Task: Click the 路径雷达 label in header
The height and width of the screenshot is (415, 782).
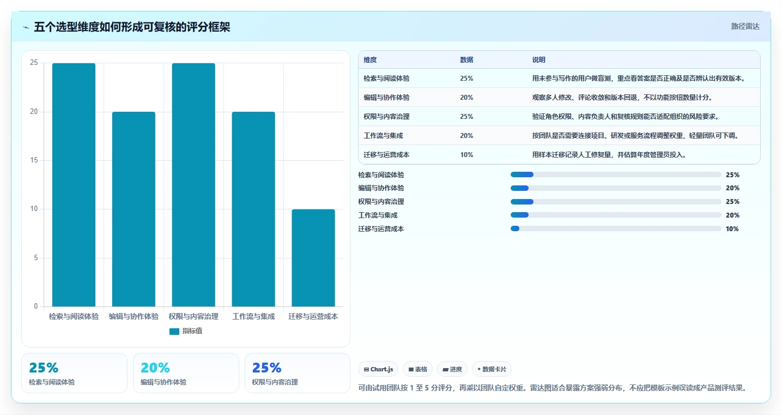Action: coord(745,26)
